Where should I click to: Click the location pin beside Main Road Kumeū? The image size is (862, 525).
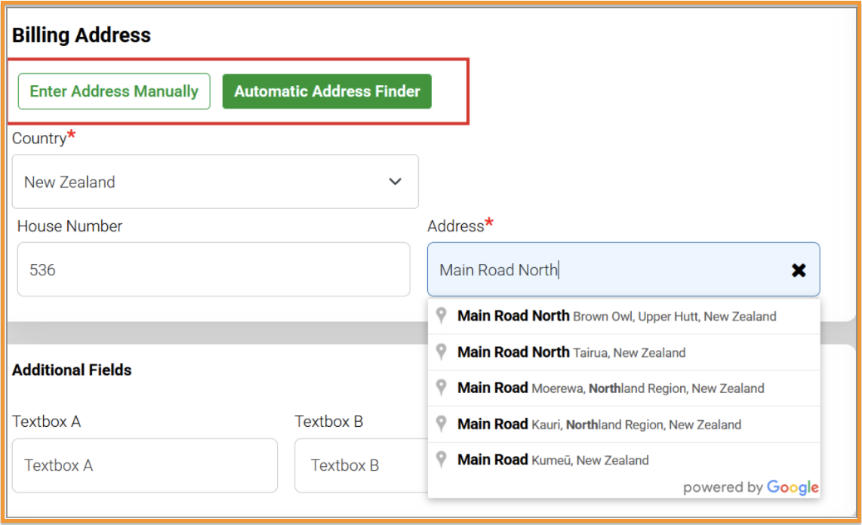[x=442, y=459]
